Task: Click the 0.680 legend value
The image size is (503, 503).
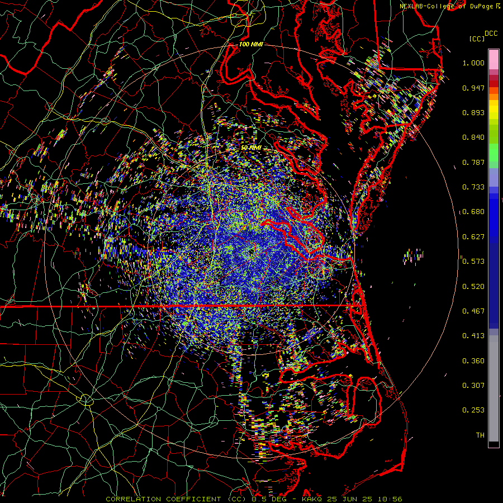Action: [473, 212]
